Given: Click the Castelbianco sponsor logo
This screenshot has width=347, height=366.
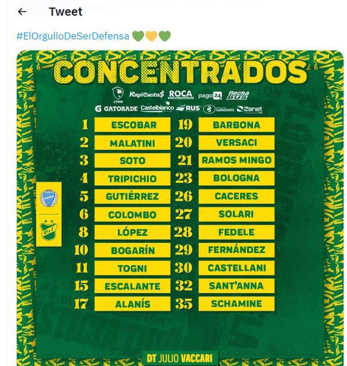Looking at the screenshot, I should (157, 108).
